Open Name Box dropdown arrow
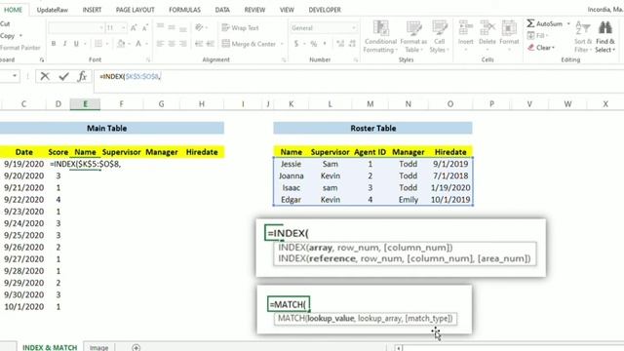The image size is (624, 351). point(15,76)
